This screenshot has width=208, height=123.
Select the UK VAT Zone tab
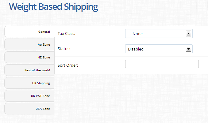pyautogui.click(x=29, y=96)
